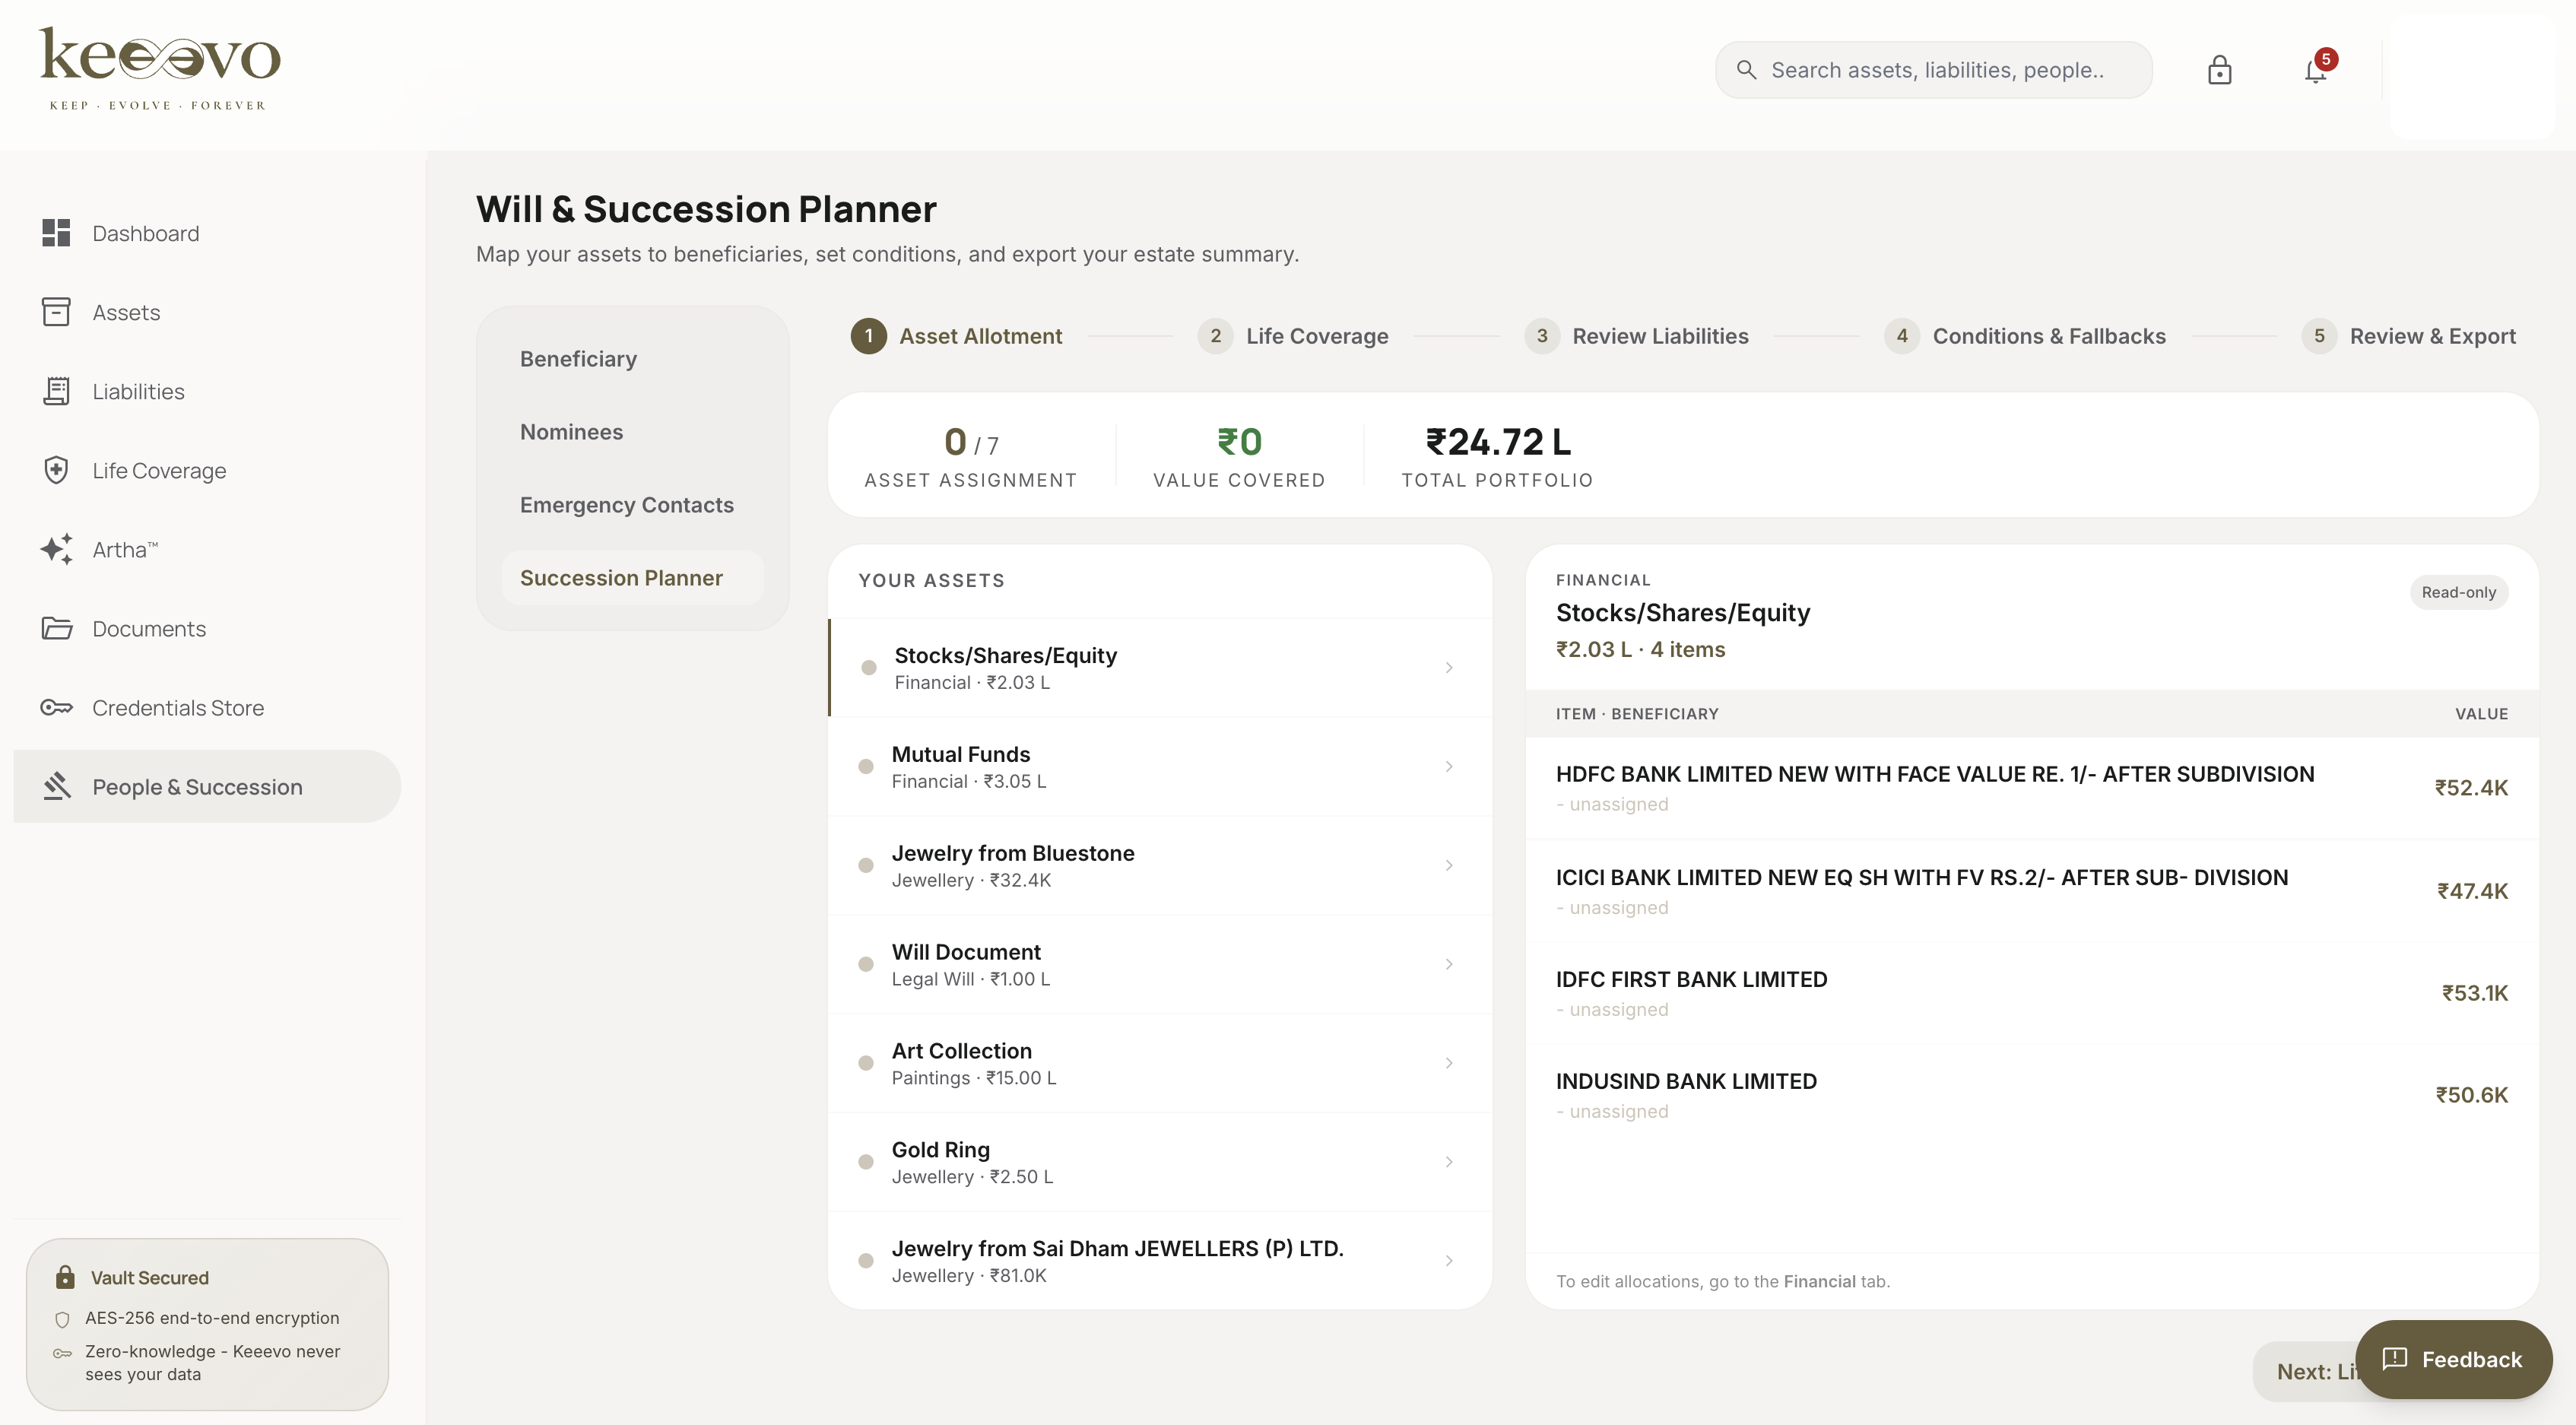Click the Assets archive box icon
This screenshot has width=2576, height=1425.
coord(56,312)
